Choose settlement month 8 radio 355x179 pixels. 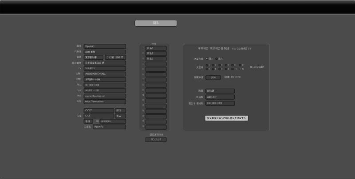[x=226, y=69]
